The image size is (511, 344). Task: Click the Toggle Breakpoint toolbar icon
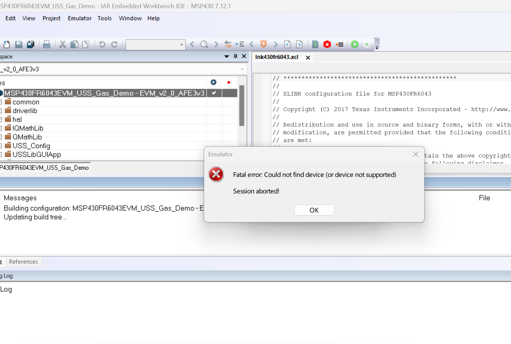point(340,44)
